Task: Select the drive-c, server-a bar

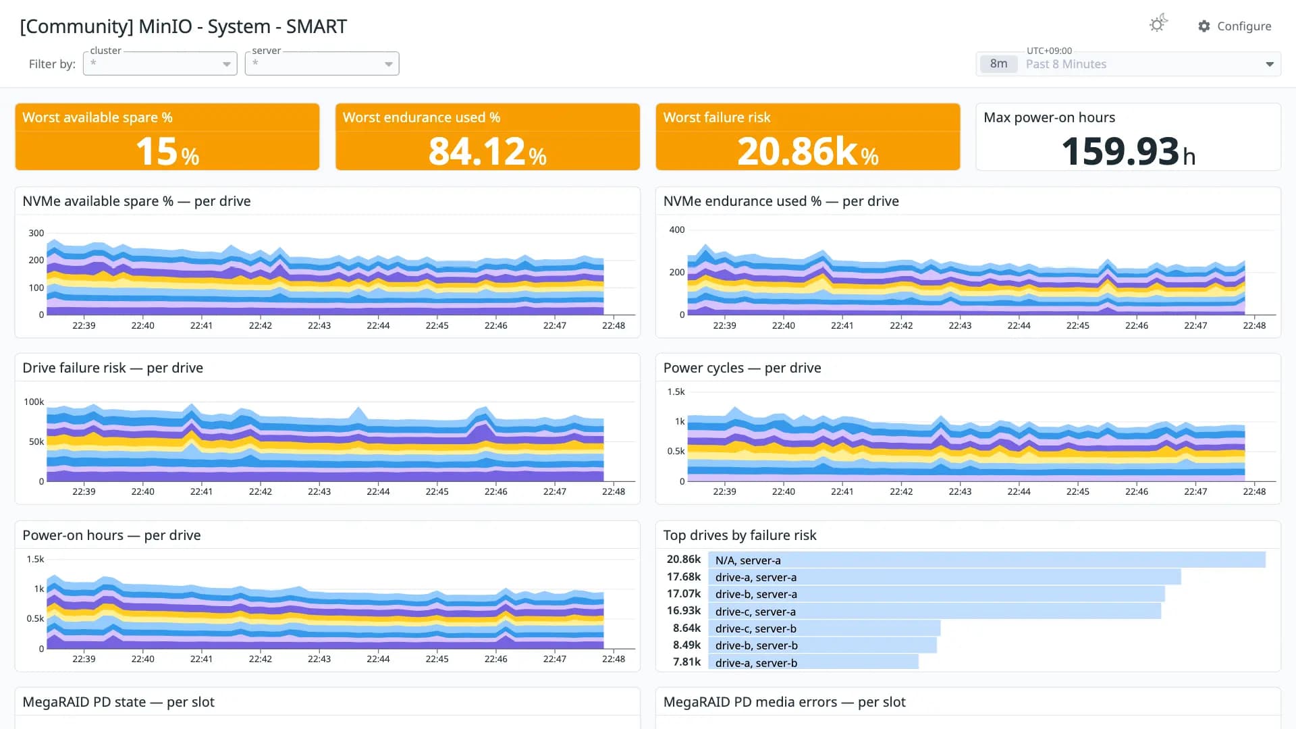Action: click(934, 612)
